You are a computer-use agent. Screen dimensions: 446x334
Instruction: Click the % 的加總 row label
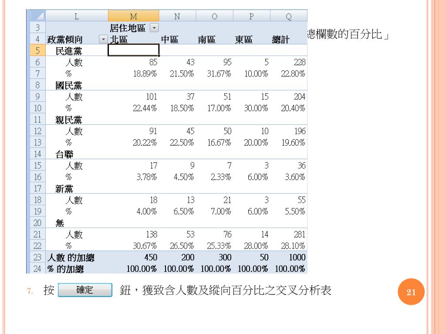(x=66, y=269)
